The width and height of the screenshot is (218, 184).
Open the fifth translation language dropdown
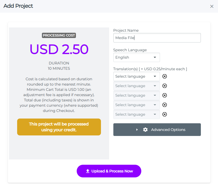[136, 114]
